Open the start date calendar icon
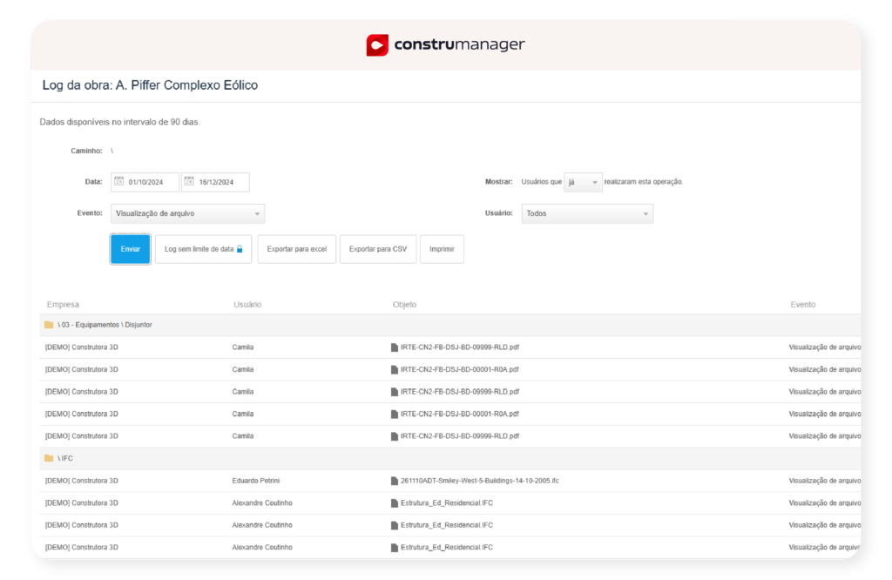Image resolution: width=892 pixels, height=580 pixels. (118, 182)
